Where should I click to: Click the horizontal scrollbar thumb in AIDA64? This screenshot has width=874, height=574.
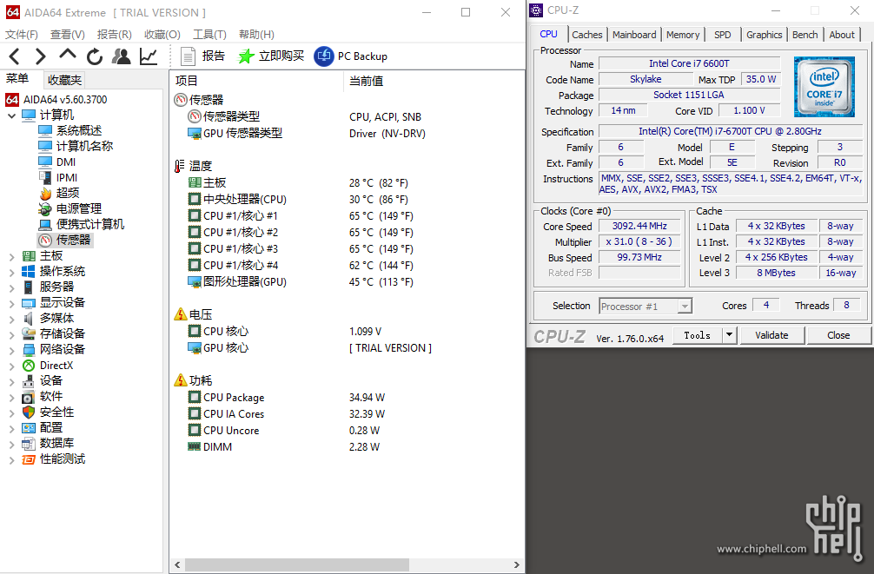coord(297,565)
